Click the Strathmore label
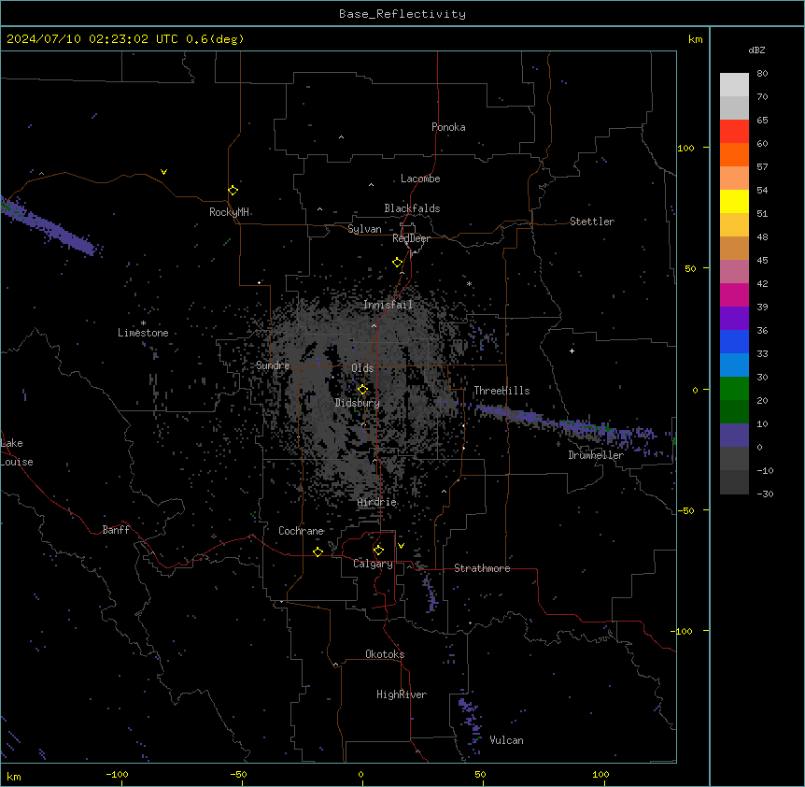Image resolution: width=805 pixels, height=787 pixels. tap(482, 568)
